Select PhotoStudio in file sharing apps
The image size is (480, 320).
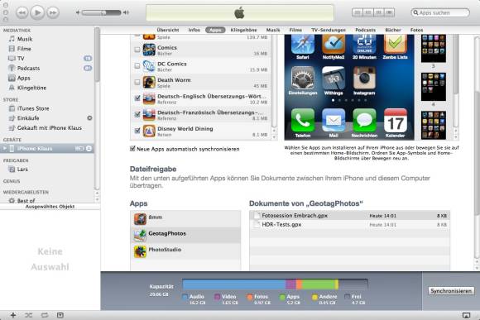pyautogui.click(x=185, y=251)
